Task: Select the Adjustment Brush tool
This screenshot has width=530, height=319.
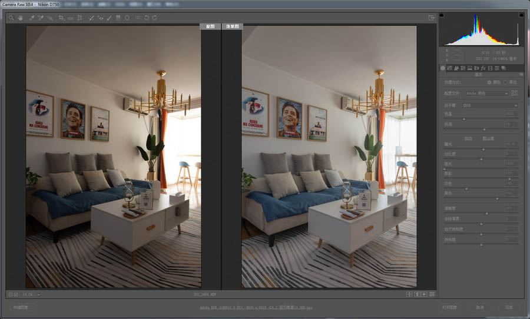Action: tap(109, 18)
